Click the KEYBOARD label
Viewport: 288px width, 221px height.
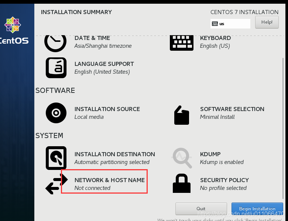pos(216,38)
